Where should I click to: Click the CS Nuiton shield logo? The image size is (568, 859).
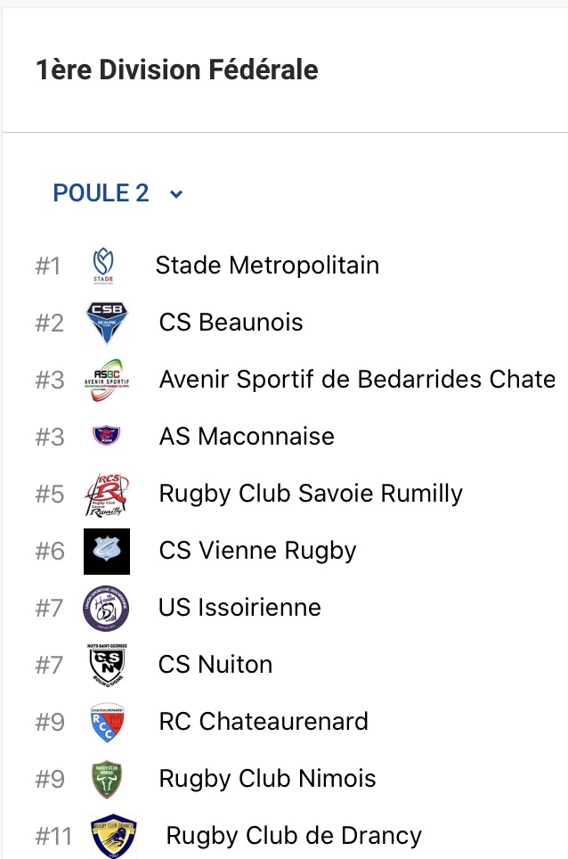[106, 665]
